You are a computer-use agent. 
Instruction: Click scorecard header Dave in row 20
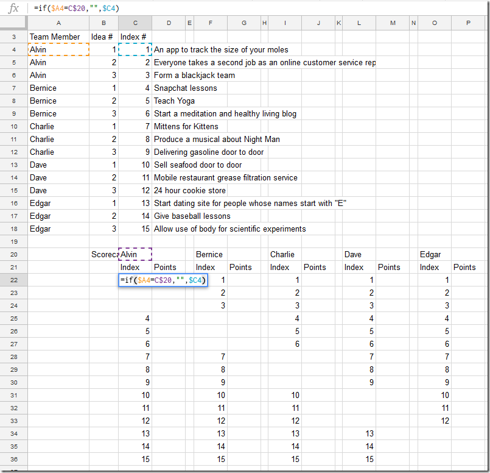coord(359,255)
